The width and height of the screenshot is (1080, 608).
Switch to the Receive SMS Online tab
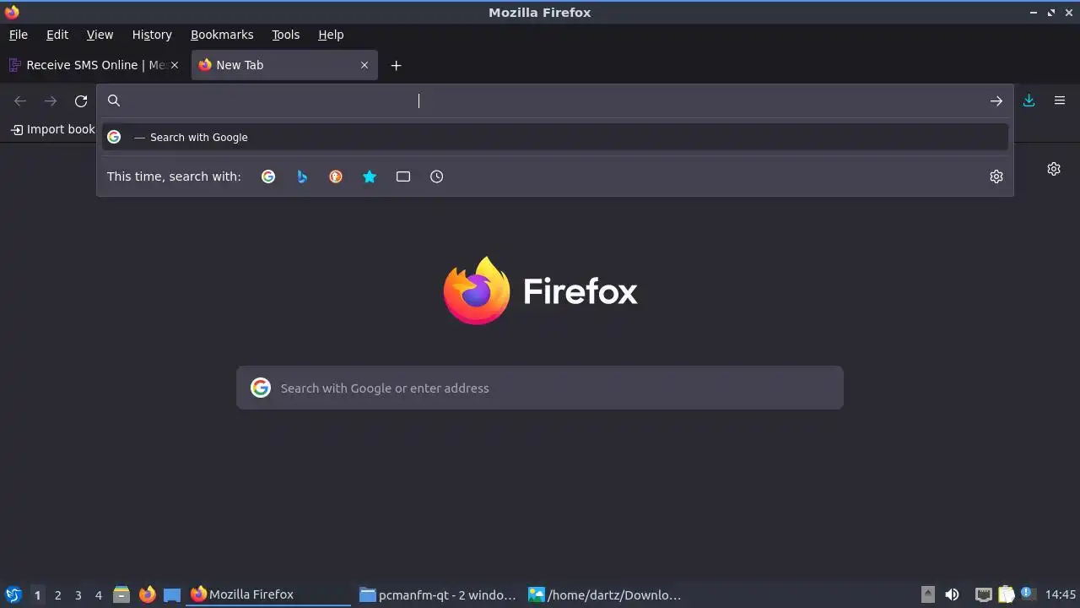(95, 65)
